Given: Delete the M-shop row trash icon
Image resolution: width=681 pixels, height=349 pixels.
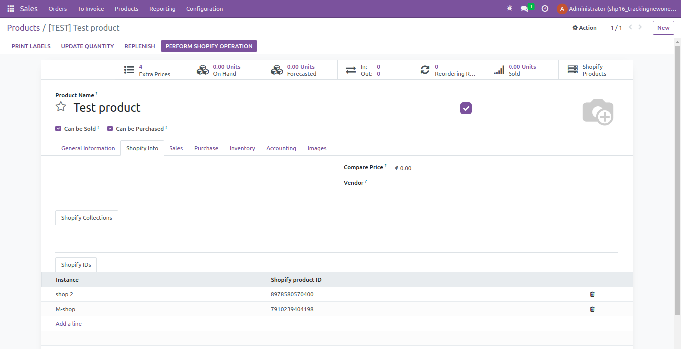Looking at the screenshot, I should 592,309.
